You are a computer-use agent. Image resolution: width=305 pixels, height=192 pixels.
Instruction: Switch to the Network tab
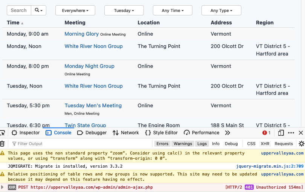[x=126, y=133]
